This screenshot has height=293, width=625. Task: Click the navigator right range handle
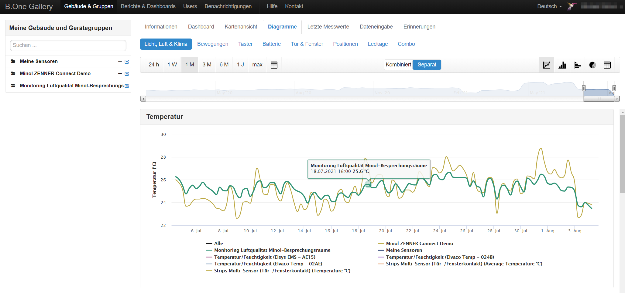click(x=614, y=88)
